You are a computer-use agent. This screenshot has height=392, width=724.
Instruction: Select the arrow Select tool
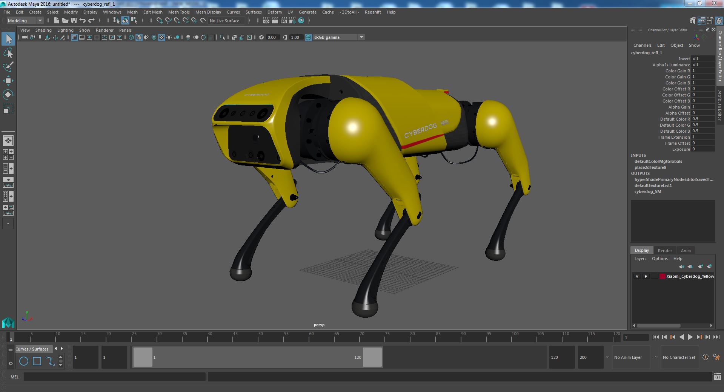pos(8,39)
